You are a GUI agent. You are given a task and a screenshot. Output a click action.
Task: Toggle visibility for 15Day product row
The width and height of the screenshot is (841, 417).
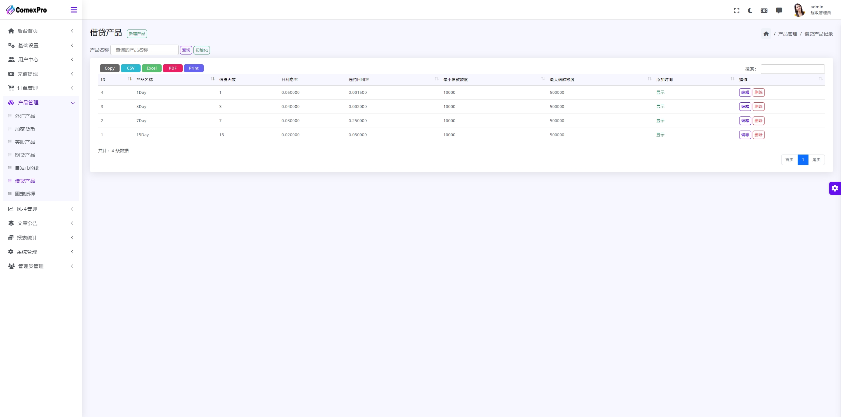tap(660, 135)
